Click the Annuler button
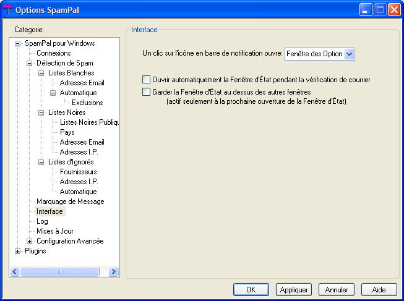Viewport: 404px width, 301px height. pyautogui.click(x=337, y=290)
